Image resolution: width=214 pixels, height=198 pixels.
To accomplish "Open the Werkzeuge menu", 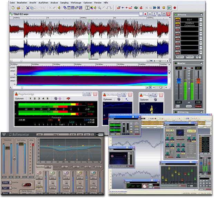I will [x=76, y=3].
